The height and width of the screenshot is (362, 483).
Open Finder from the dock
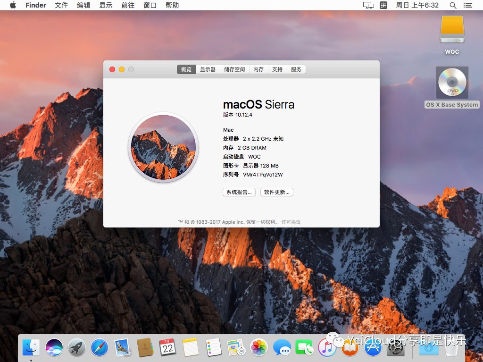(x=31, y=347)
